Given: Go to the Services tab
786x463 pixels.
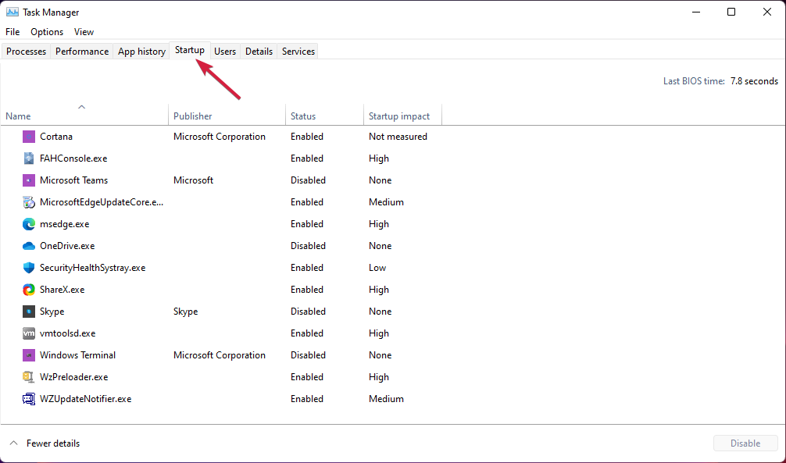Looking at the screenshot, I should (298, 52).
